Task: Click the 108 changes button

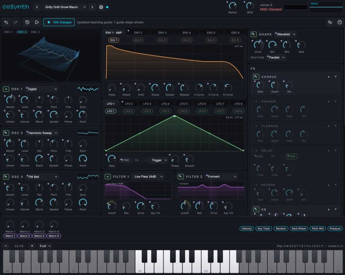Action: coord(59,22)
